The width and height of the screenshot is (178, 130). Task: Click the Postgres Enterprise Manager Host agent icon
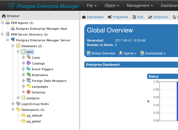point(13,28)
